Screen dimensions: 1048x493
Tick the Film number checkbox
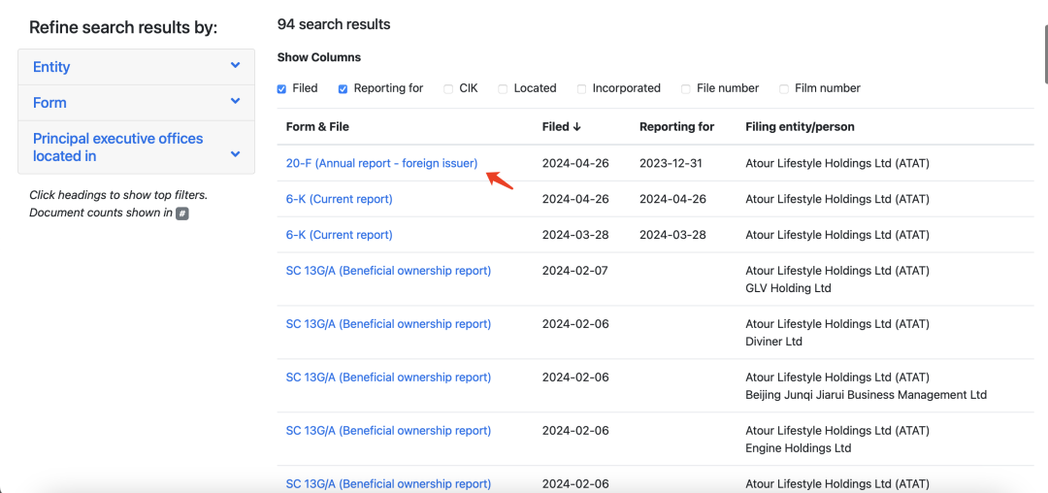(x=784, y=88)
